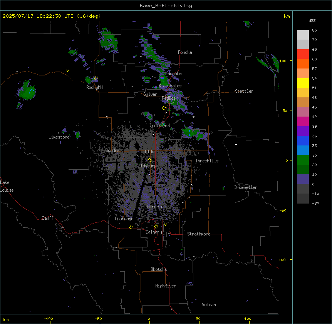Click the Lake Louise label
This screenshot has height=324, width=332.
[x=7, y=186]
